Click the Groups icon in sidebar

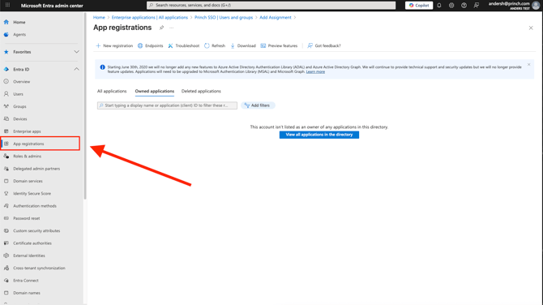6,106
